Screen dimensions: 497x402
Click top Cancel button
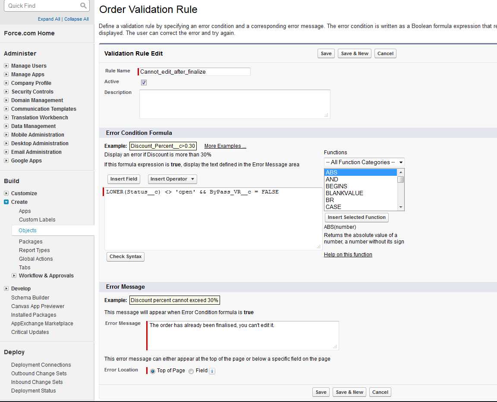click(x=385, y=53)
